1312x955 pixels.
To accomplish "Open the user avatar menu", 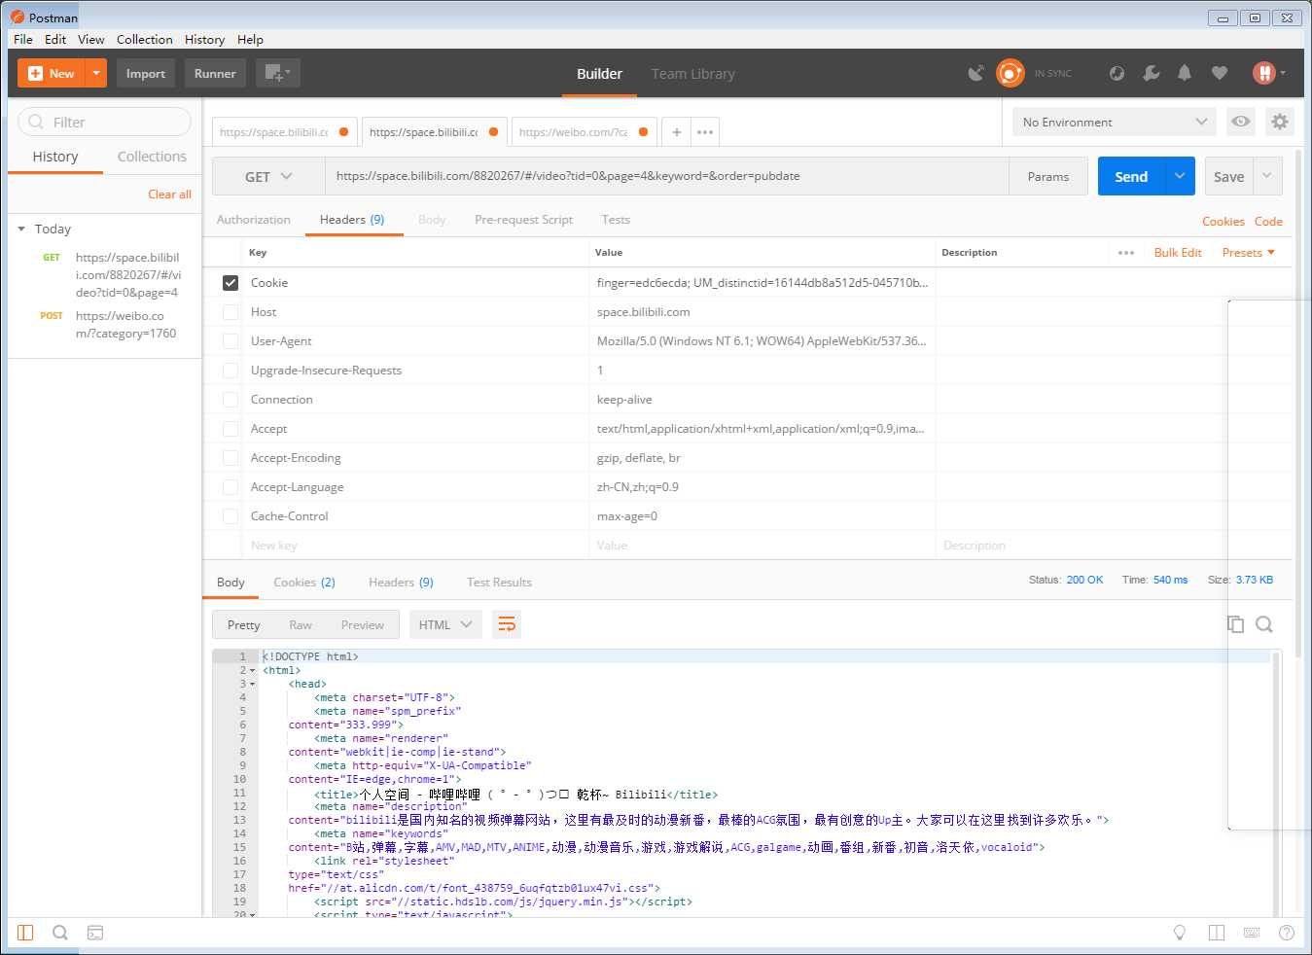I will 1268,73.
